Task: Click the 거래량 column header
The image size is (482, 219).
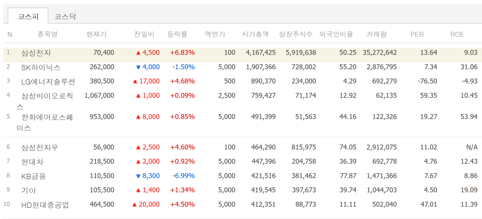Action: click(x=377, y=34)
